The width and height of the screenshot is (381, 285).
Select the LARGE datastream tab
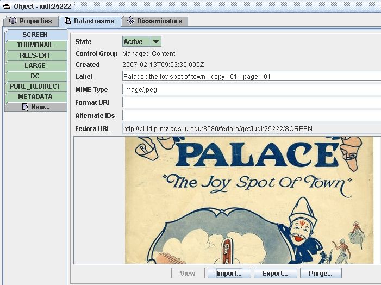35,66
